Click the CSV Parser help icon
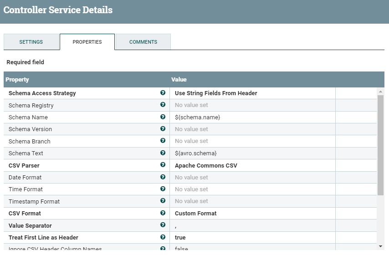389x260 pixels. pyautogui.click(x=163, y=165)
